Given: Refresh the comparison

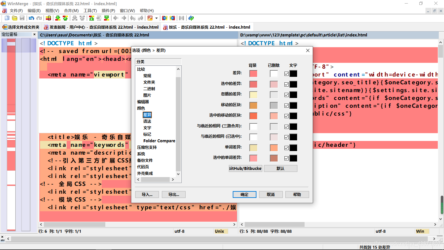Looking at the screenshot, I should [x=191, y=18].
